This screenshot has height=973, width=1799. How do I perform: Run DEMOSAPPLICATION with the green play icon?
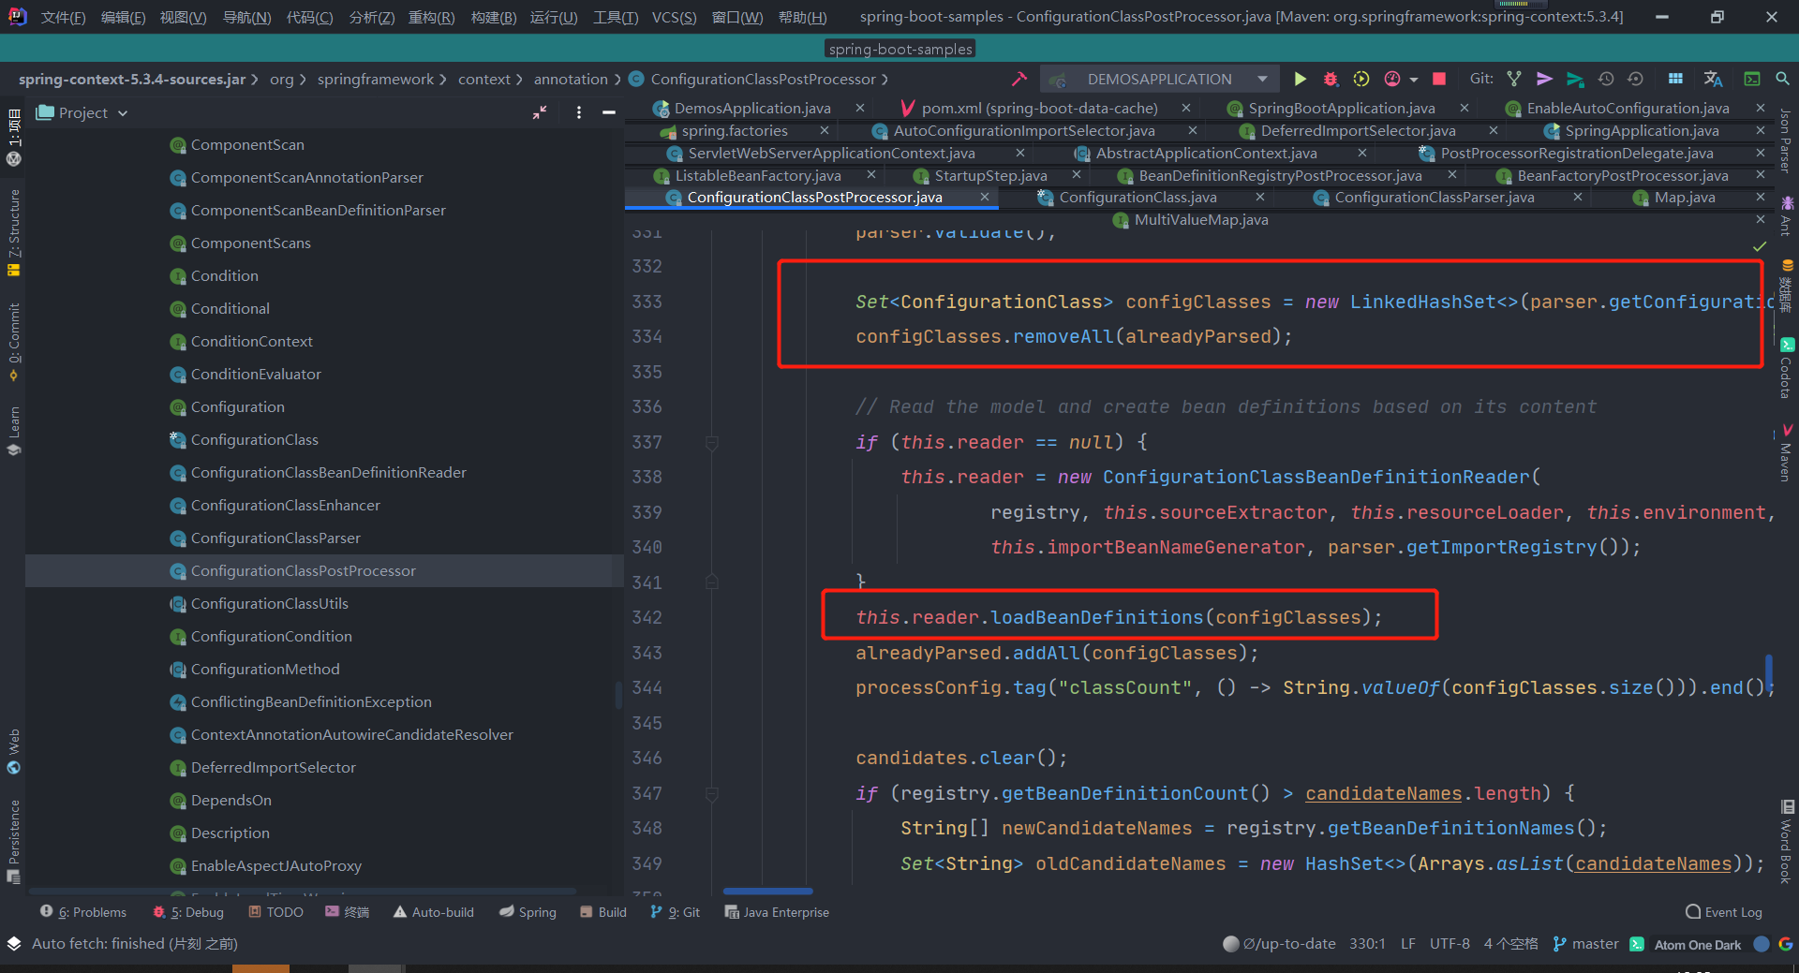click(x=1300, y=79)
